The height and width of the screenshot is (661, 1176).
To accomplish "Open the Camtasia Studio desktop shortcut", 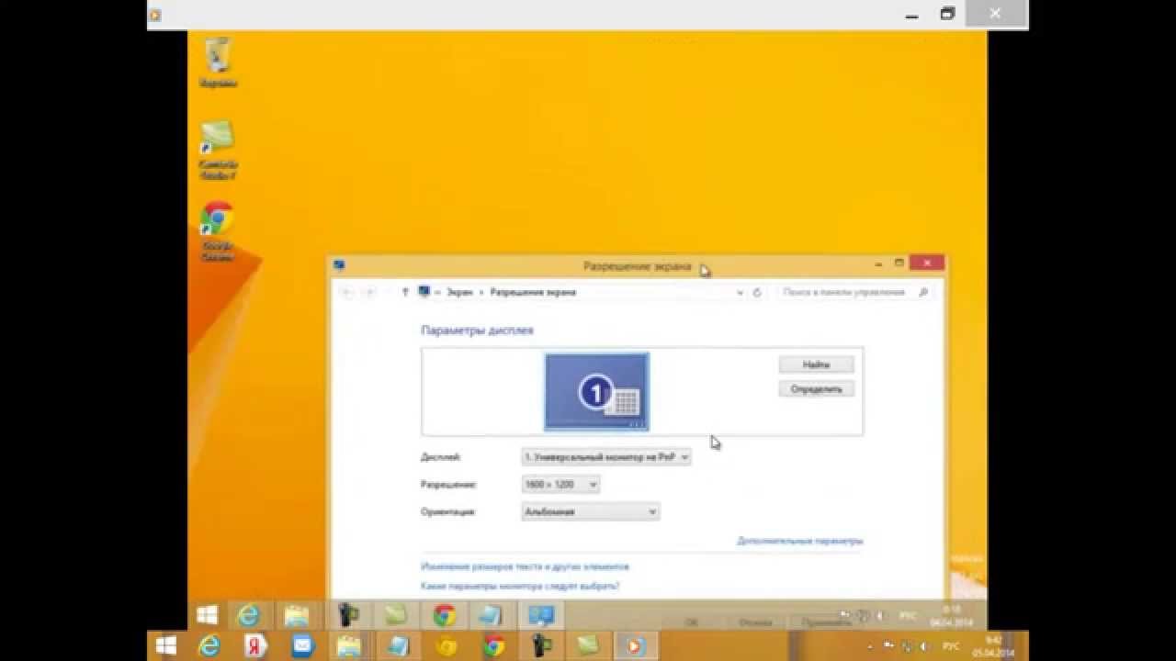I will click(219, 150).
